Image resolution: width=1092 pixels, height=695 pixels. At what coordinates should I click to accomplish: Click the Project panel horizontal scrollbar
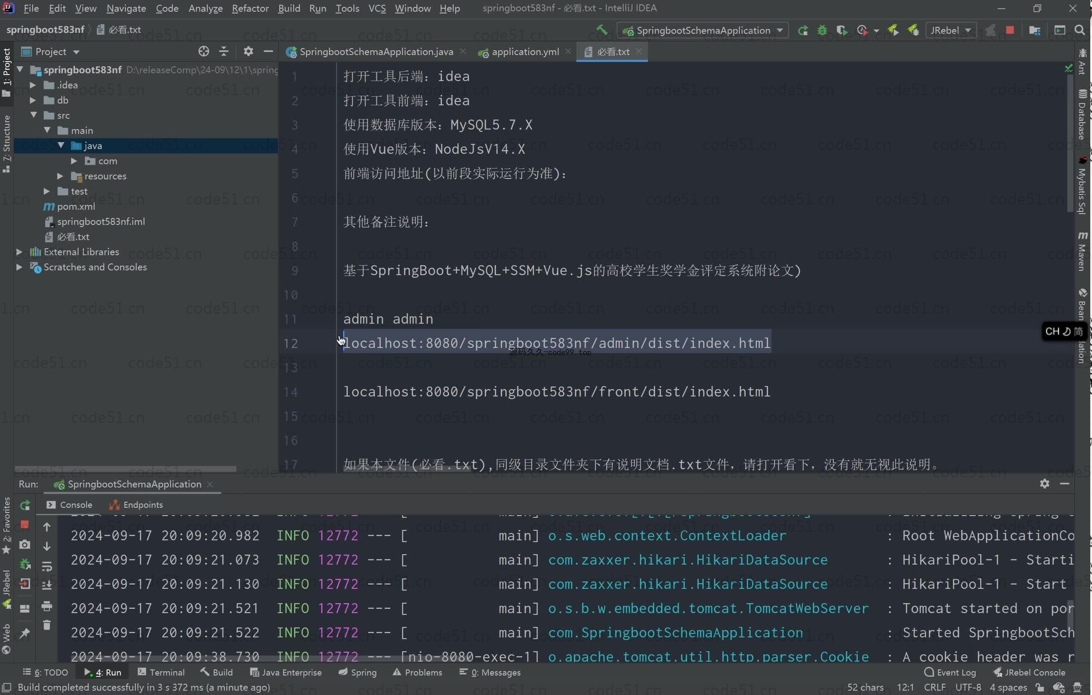click(x=125, y=468)
